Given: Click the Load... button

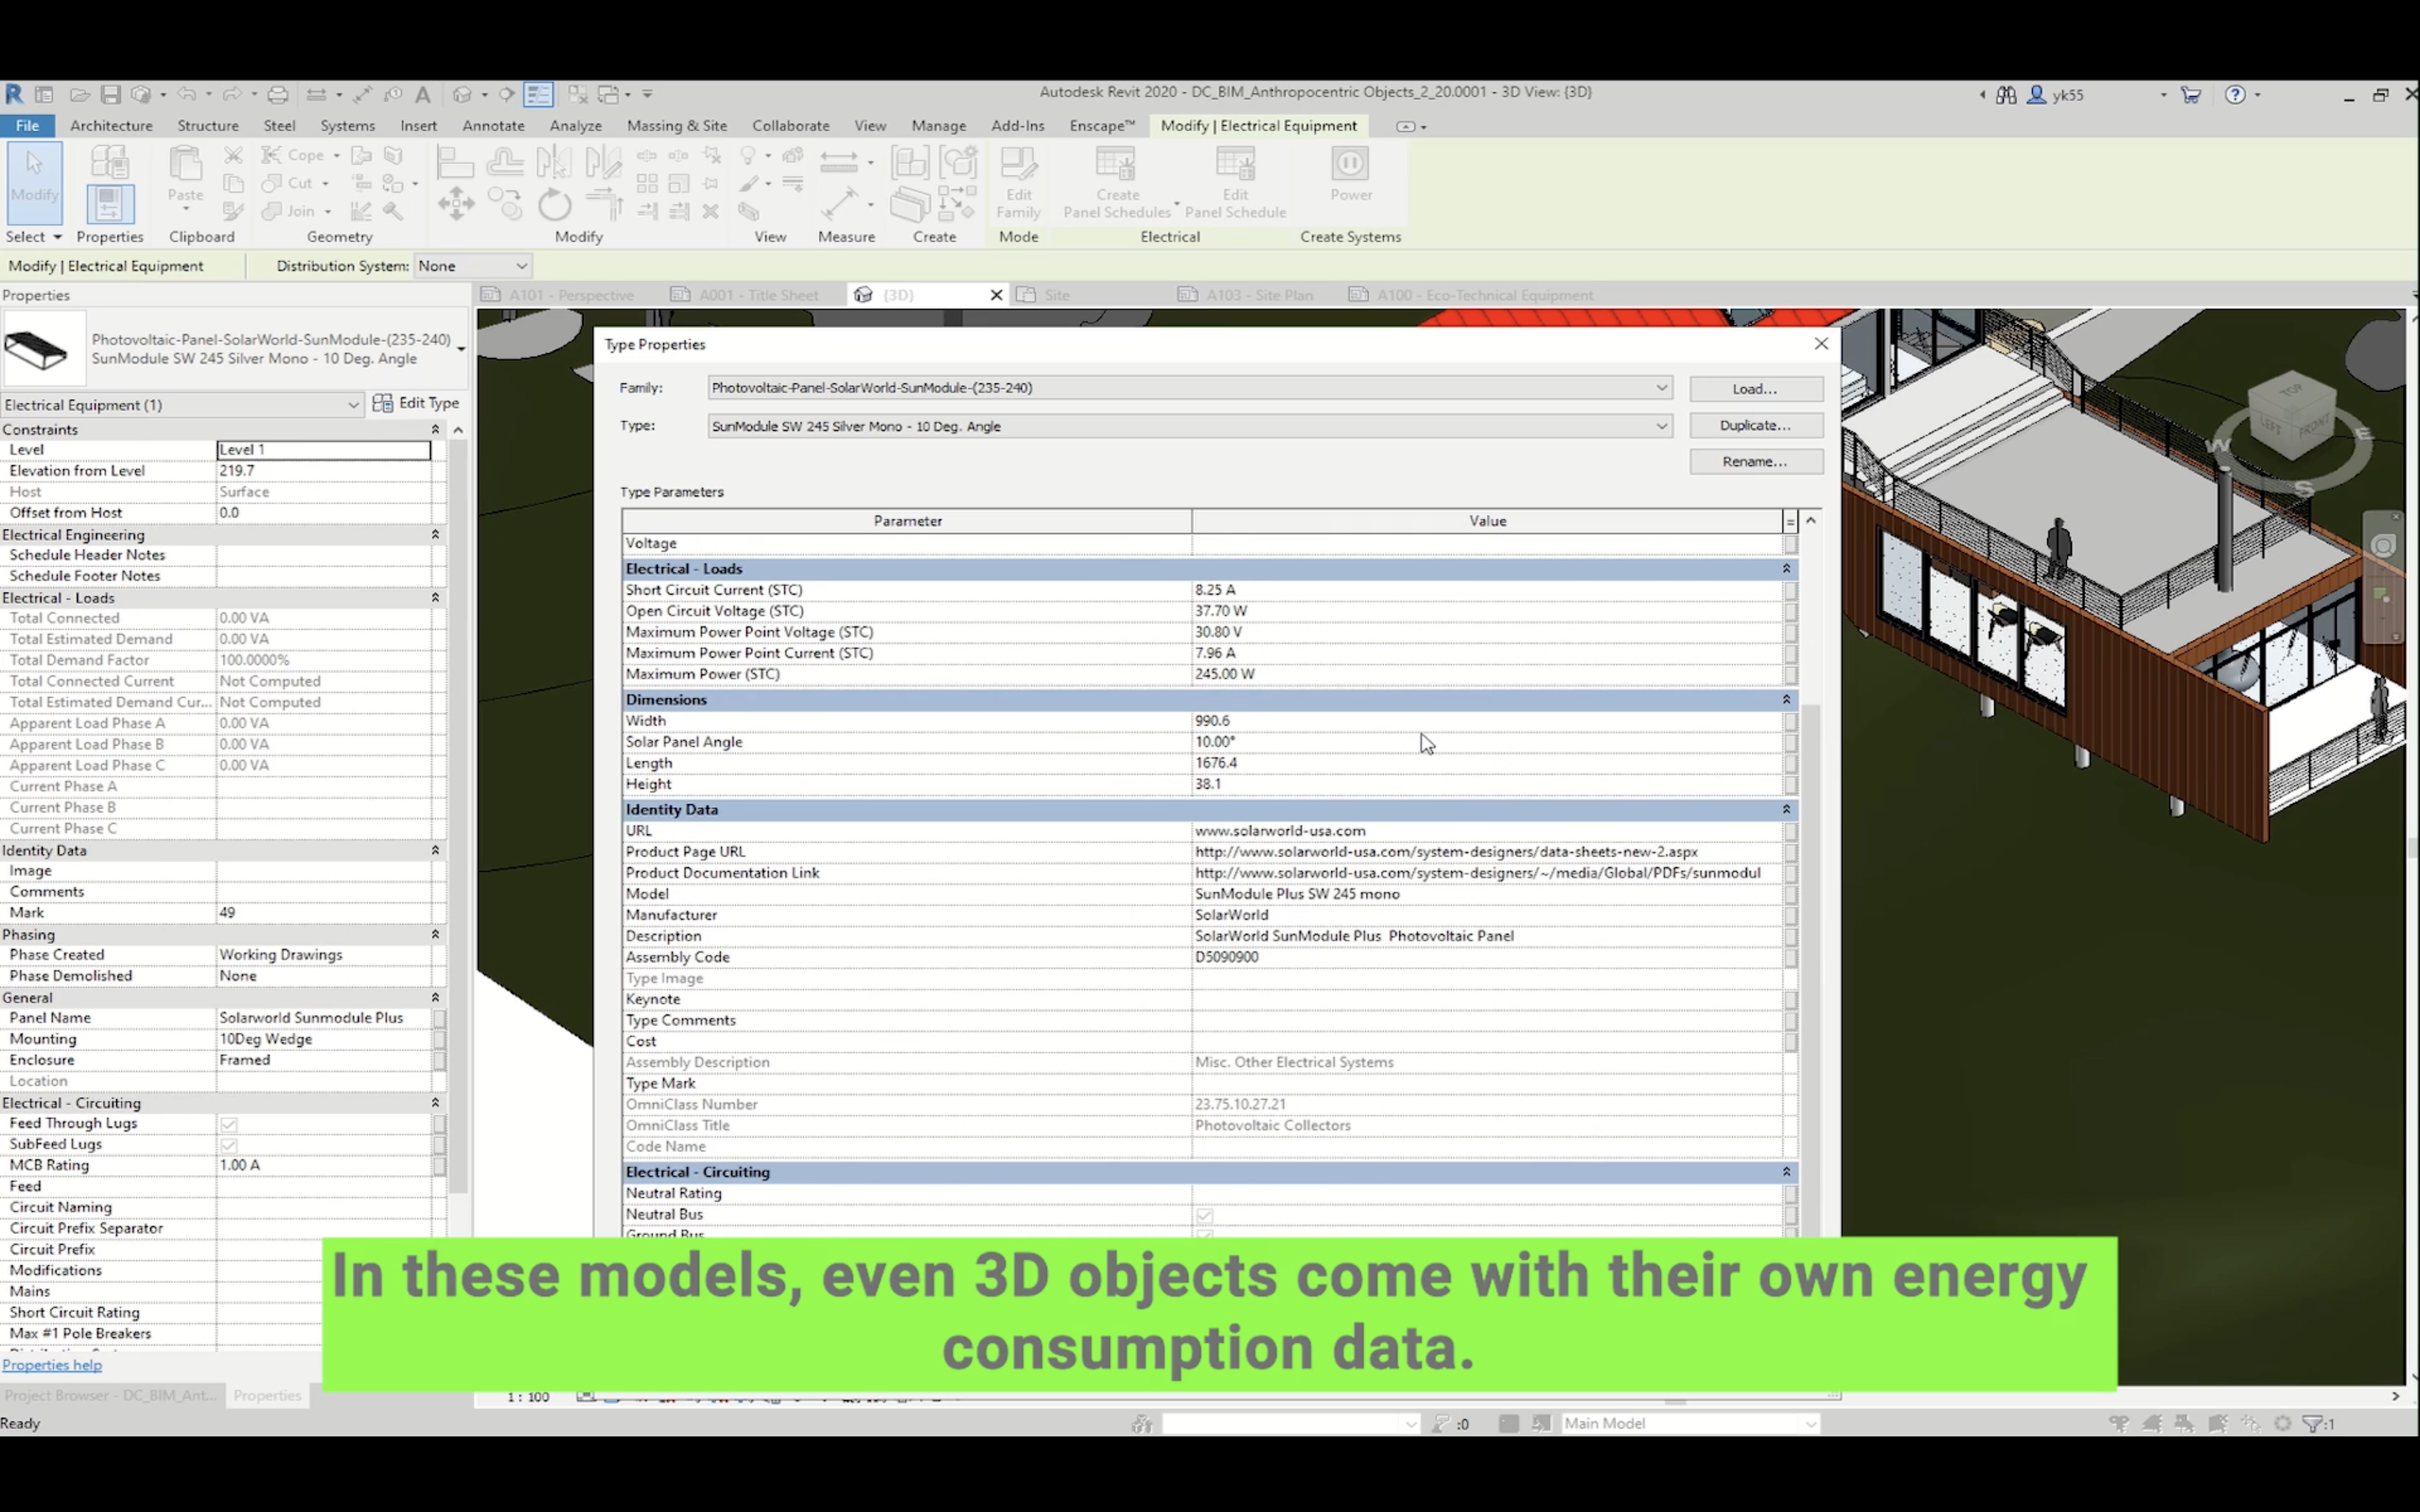Looking at the screenshot, I should click(x=1755, y=389).
